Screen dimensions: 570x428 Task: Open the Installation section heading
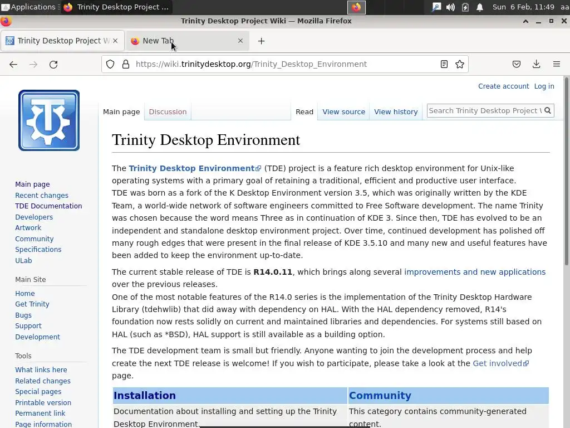145,395
